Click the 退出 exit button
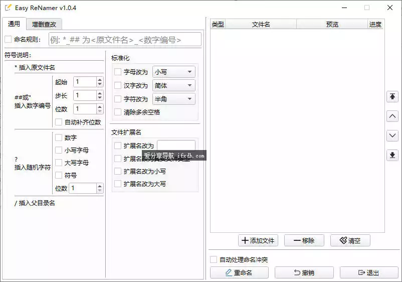Image resolution: width=402 pixels, height=282 pixels. [x=369, y=272]
